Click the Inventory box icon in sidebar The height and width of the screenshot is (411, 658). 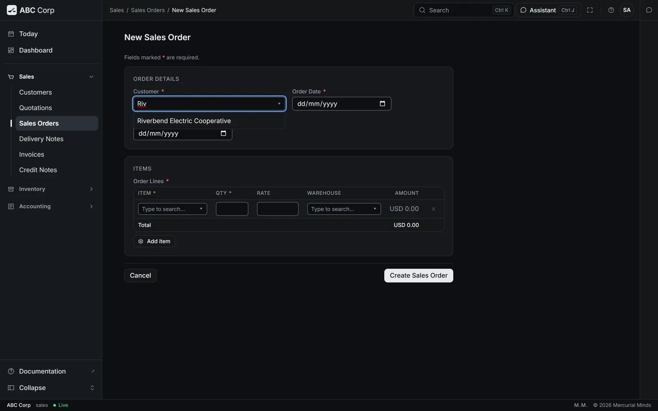[11, 189]
